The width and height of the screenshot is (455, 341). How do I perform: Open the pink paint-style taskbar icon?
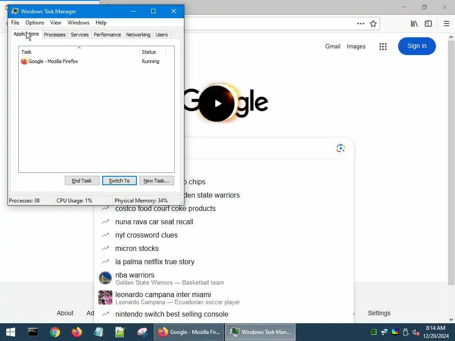pyautogui.click(x=142, y=332)
